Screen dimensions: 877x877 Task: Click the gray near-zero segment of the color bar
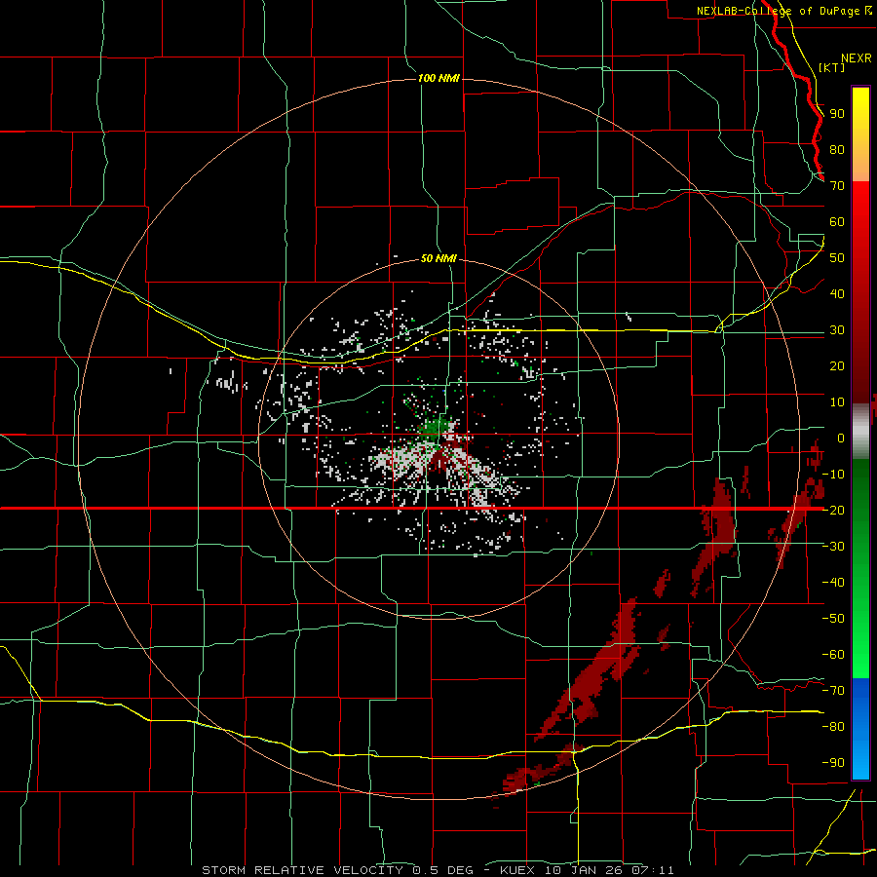click(860, 432)
